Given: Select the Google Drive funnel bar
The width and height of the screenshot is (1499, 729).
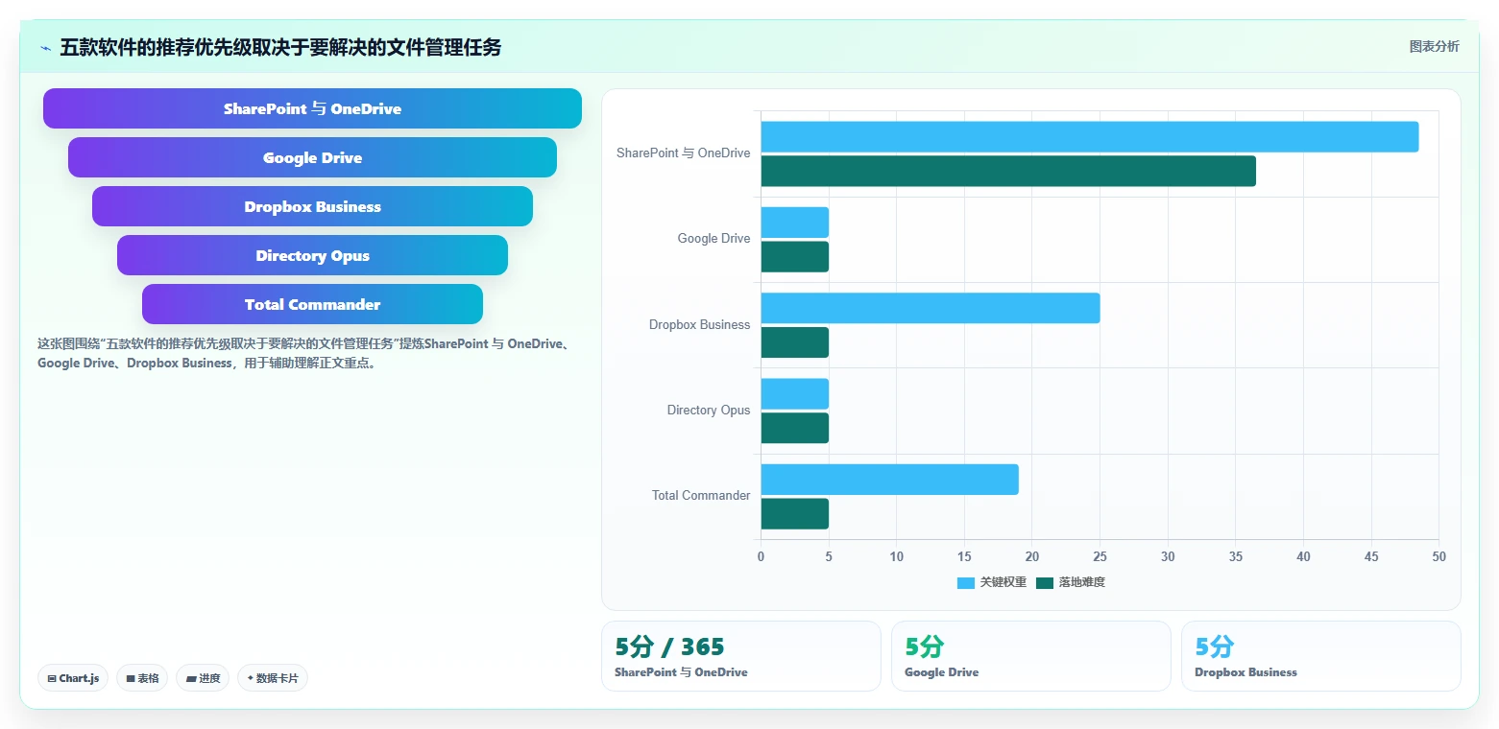Looking at the screenshot, I should coord(312,157).
